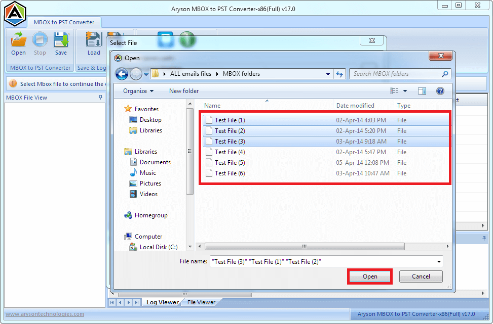Select Documents library
The height and width of the screenshot is (324, 493).
(x=155, y=162)
